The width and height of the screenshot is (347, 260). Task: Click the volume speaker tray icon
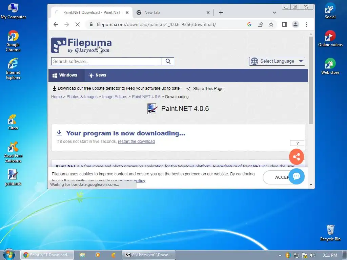point(312,255)
